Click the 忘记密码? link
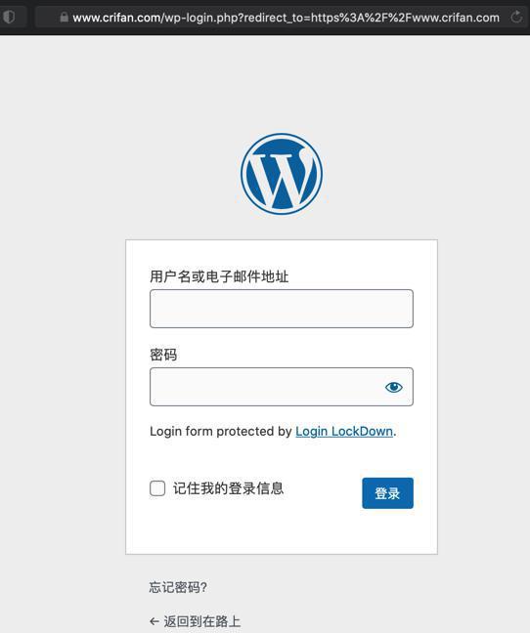 178,587
